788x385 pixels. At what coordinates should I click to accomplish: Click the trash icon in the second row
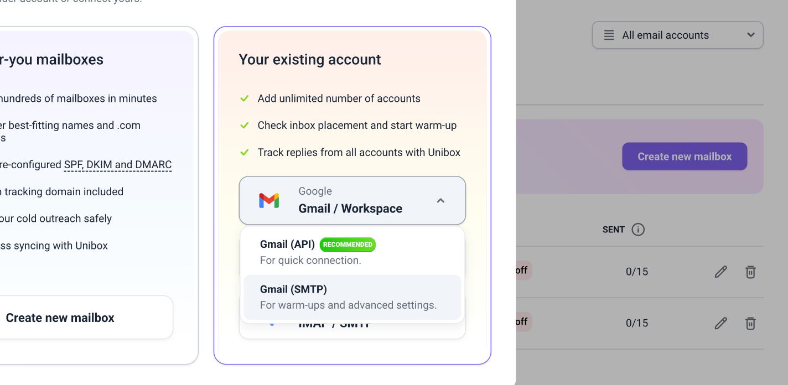pos(750,323)
